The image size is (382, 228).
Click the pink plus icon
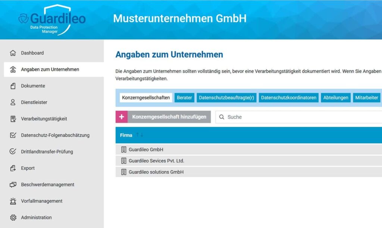(122, 117)
